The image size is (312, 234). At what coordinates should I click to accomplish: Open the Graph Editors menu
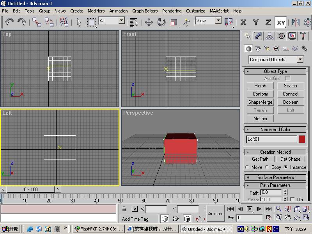point(145,11)
